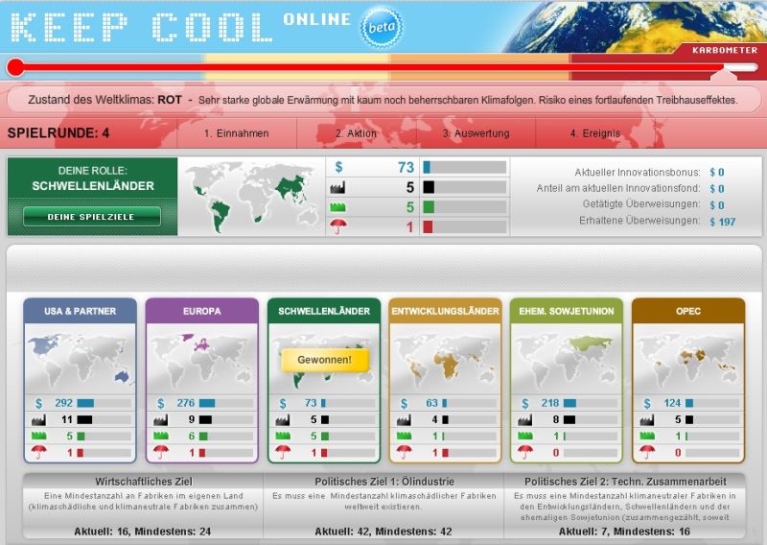Click dollar icon on USA & Partner card

38,404
